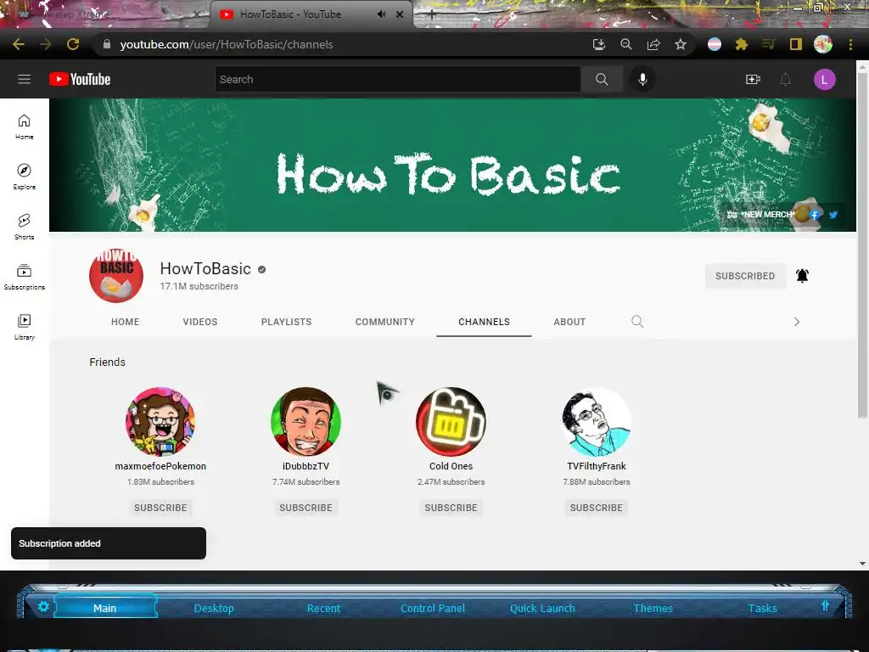Open Facebook link on banner
The width and height of the screenshot is (869, 652).
pos(815,215)
